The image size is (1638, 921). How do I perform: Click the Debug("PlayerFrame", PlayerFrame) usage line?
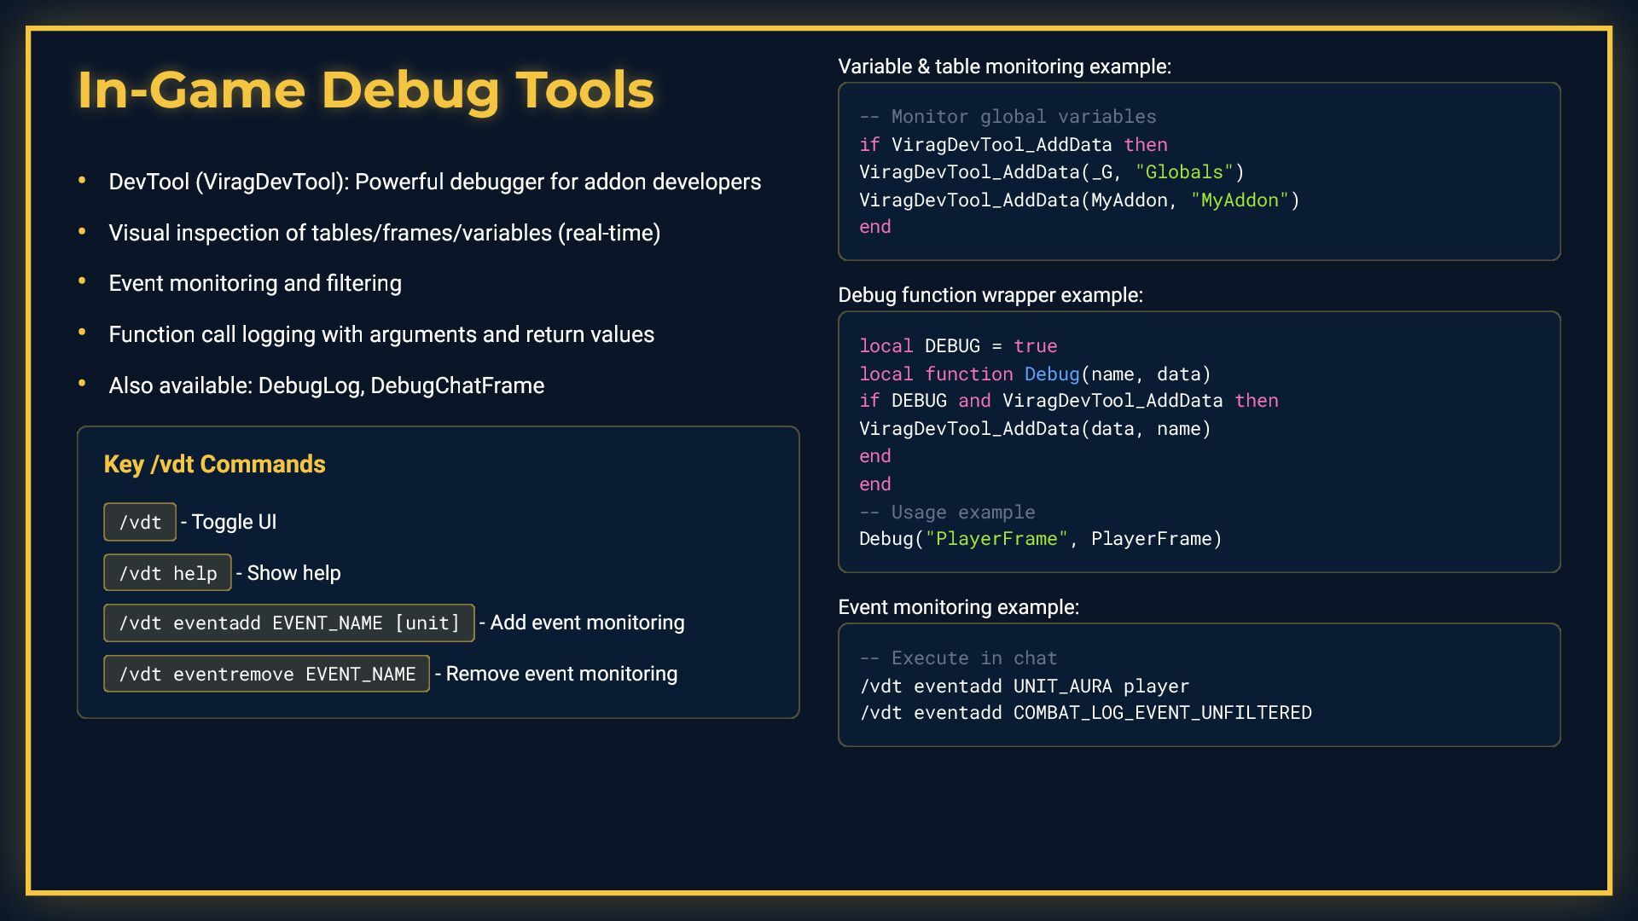[x=1040, y=539]
